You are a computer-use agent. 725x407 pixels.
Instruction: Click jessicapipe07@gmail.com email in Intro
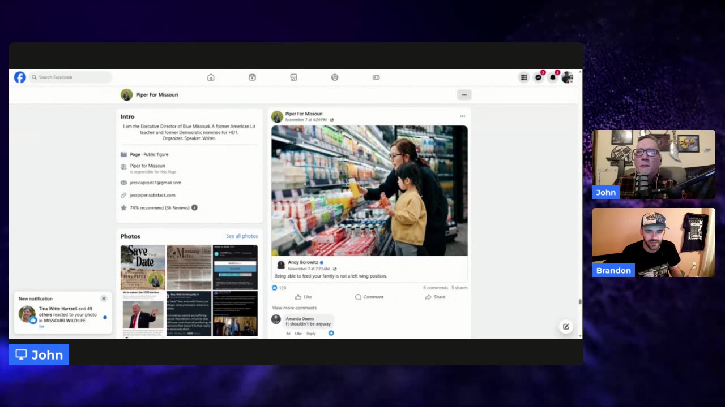(x=155, y=183)
